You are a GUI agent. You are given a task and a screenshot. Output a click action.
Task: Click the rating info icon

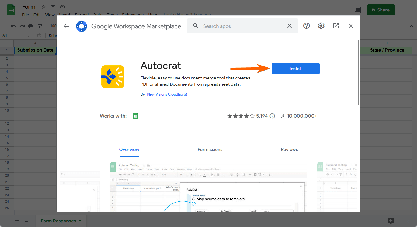272,116
